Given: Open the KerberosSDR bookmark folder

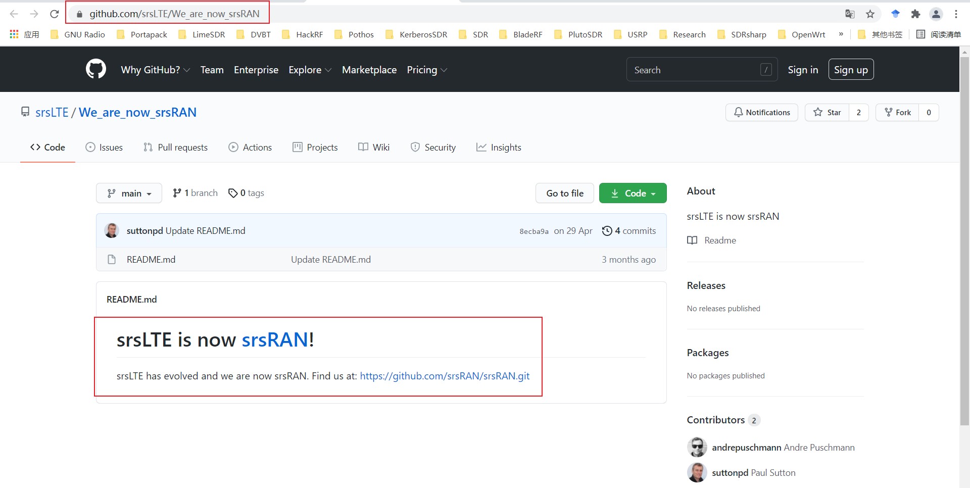Looking at the screenshot, I should tap(416, 34).
